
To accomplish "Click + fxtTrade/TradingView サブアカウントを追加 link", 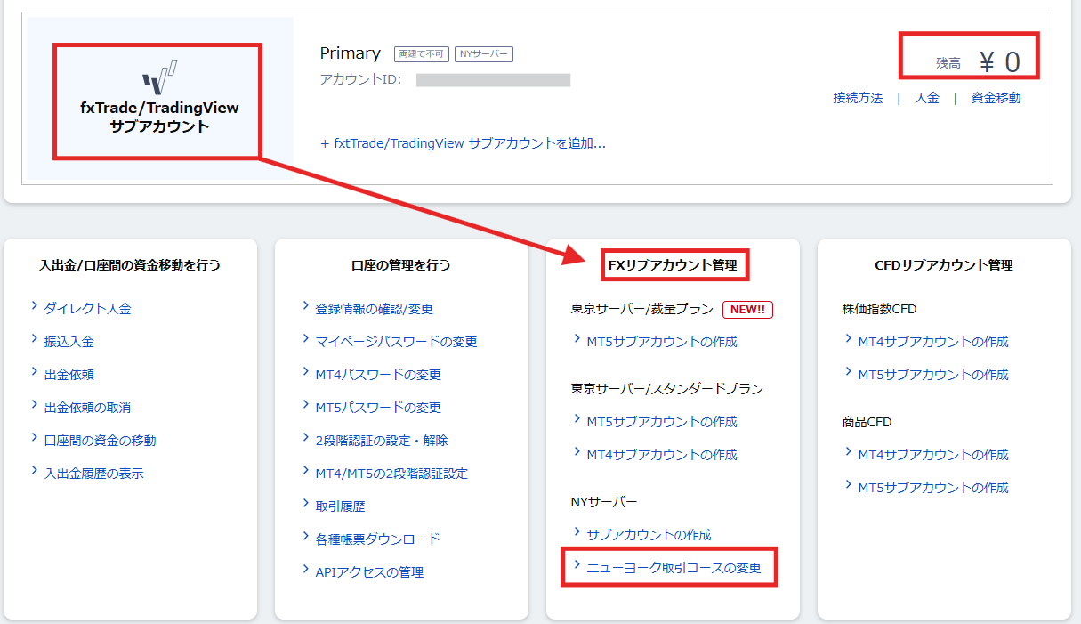I will click(x=463, y=143).
